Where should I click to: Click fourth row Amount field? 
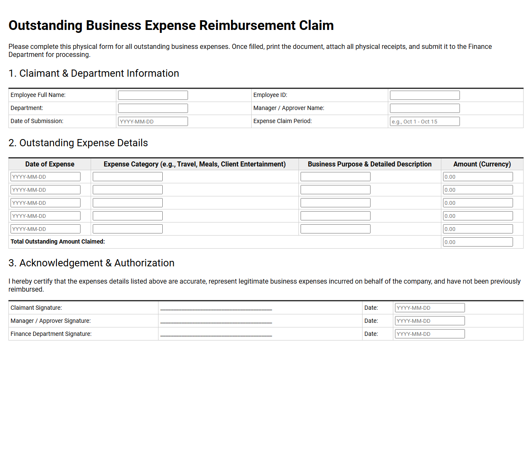(x=478, y=216)
